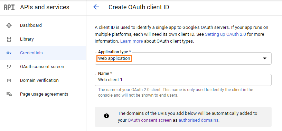This screenshot has height=131, width=282.
Task: Open the authorised domains link
Action: click(x=199, y=120)
